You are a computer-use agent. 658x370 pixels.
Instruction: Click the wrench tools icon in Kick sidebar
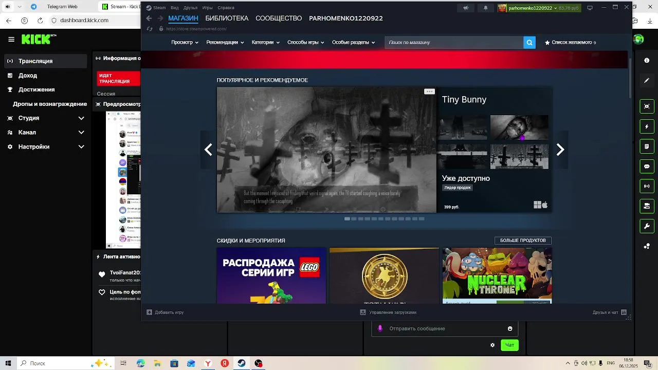[x=647, y=226]
